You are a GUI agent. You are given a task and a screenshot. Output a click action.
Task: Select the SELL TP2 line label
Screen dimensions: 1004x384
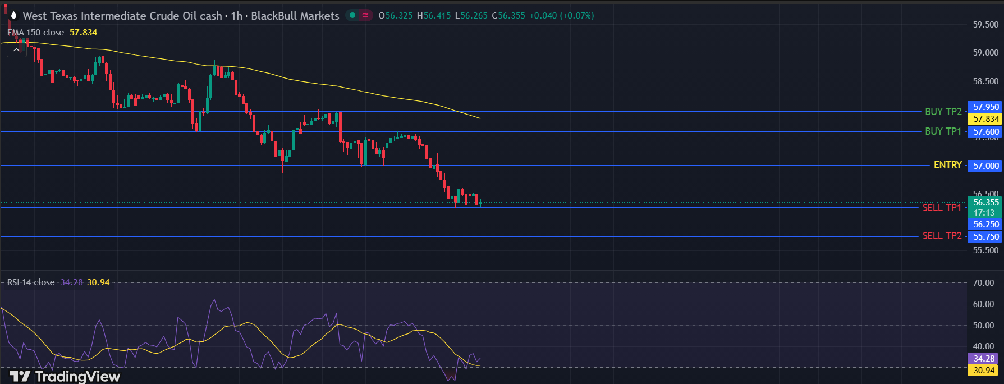[x=942, y=236]
